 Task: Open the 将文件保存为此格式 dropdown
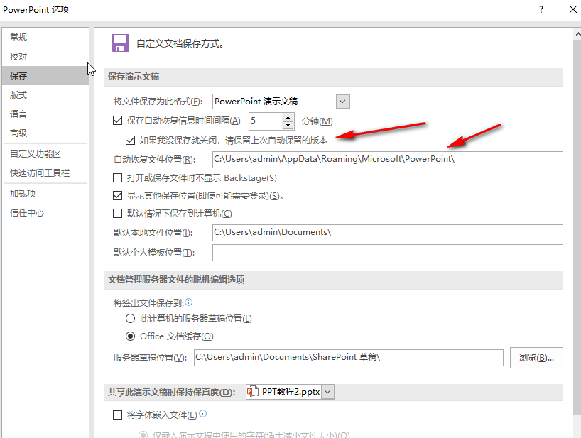click(342, 102)
